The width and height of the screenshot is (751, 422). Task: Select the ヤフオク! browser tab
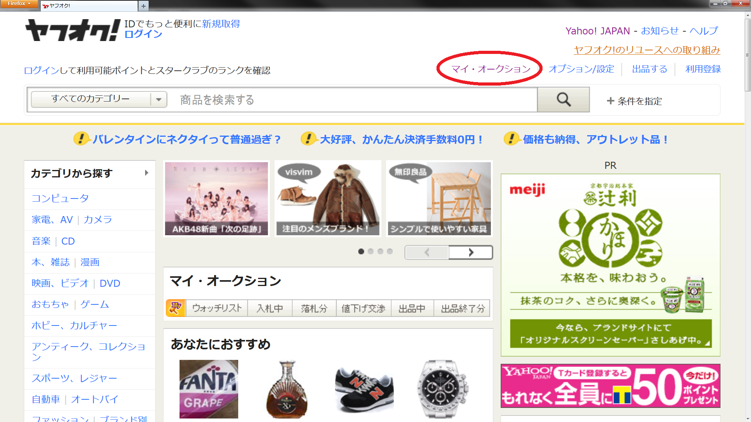pos(89,6)
